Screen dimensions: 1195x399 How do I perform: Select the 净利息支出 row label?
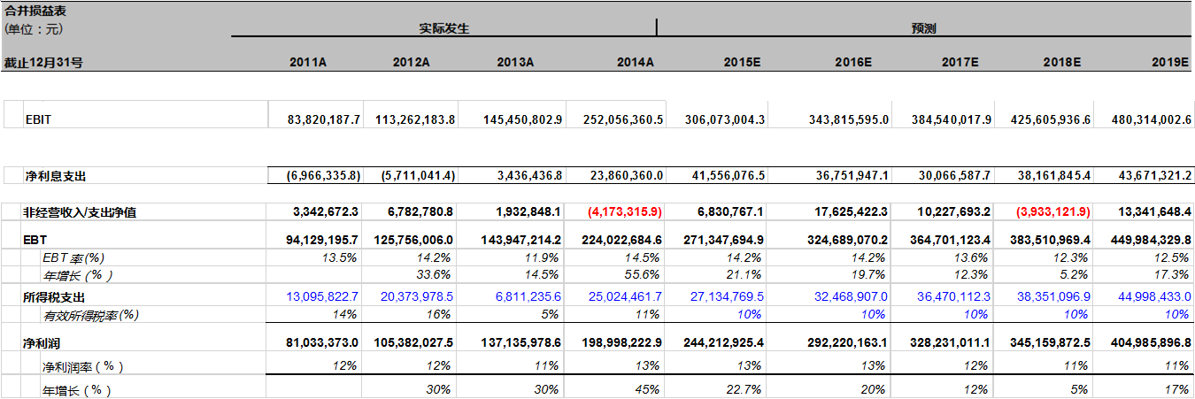pyautogui.click(x=55, y=176)
